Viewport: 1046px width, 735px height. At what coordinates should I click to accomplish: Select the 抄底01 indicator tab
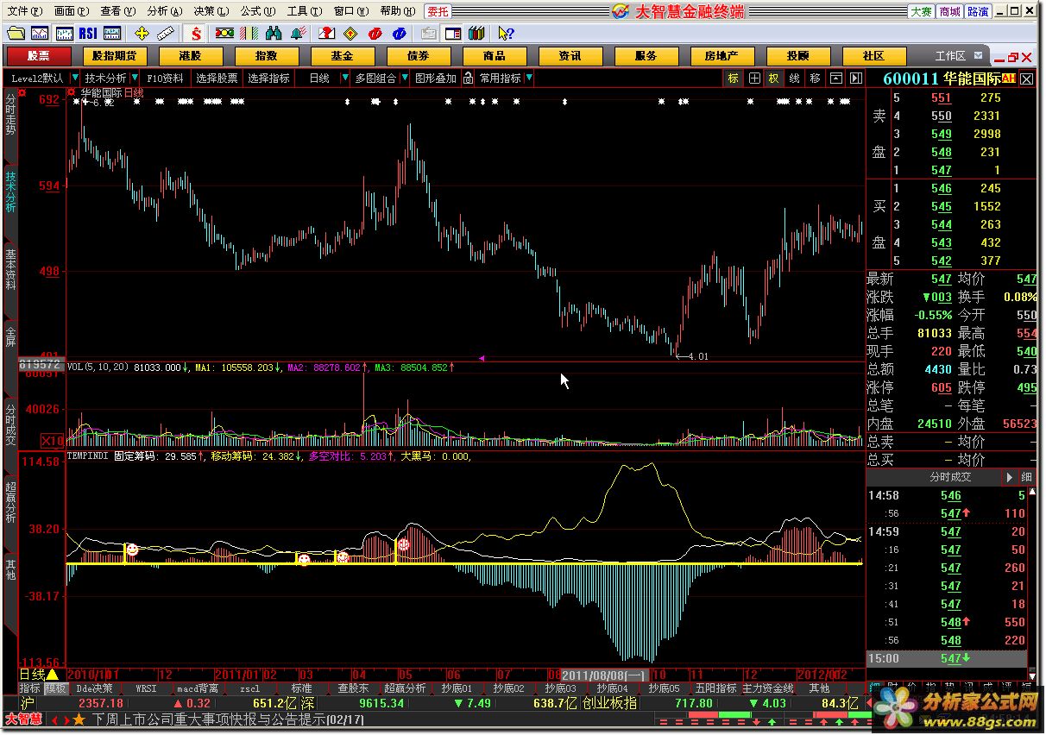pyautogui.click(x=457, y=688)
